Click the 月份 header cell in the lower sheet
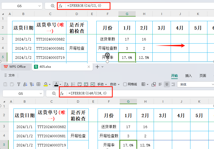 (109, 115)
